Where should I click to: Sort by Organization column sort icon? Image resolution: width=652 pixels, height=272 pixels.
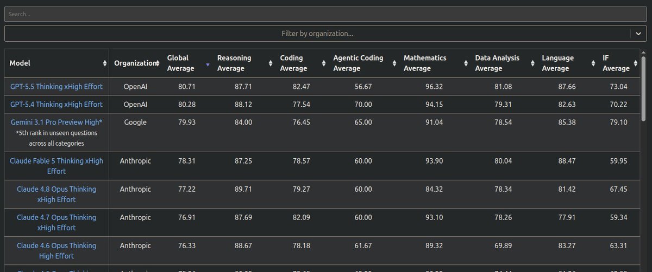click(158, 63)
